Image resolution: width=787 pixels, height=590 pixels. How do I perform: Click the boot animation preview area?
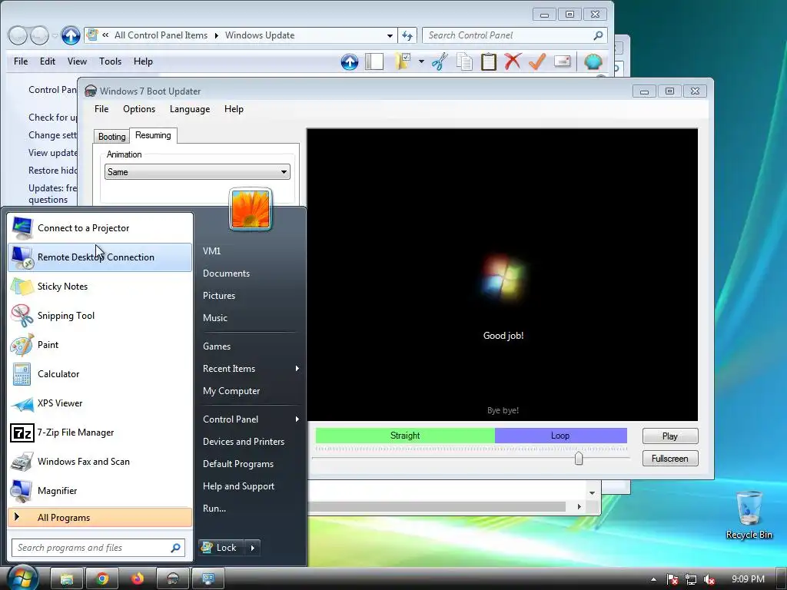coord(503,275)
